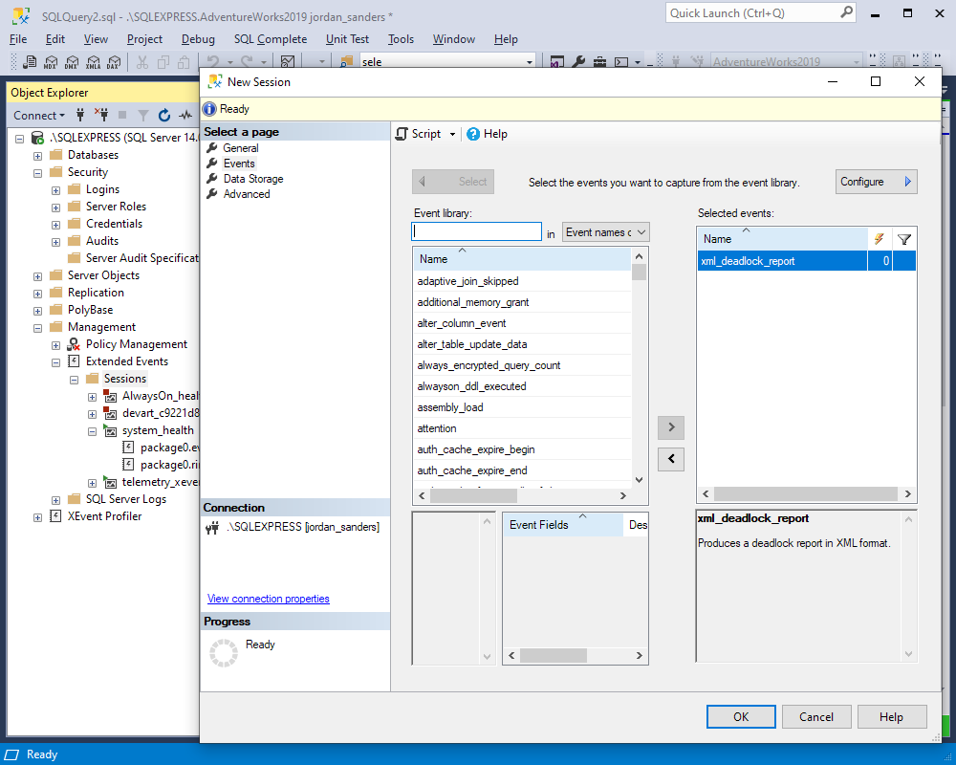Click the XEvent Profiler node icon

(55, 516)
